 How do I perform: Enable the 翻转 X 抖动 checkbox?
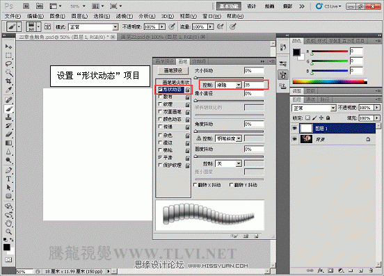click(x=195, y=185)
